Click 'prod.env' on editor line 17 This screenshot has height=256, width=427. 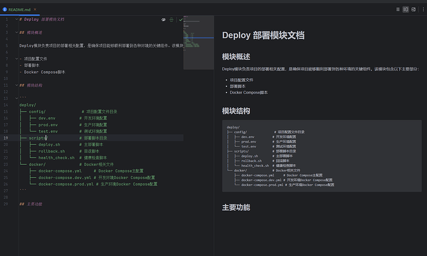point(48,125)
